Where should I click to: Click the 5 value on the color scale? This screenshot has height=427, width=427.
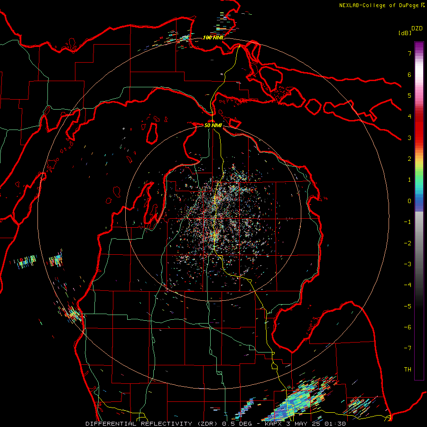[x=409, y=95]
